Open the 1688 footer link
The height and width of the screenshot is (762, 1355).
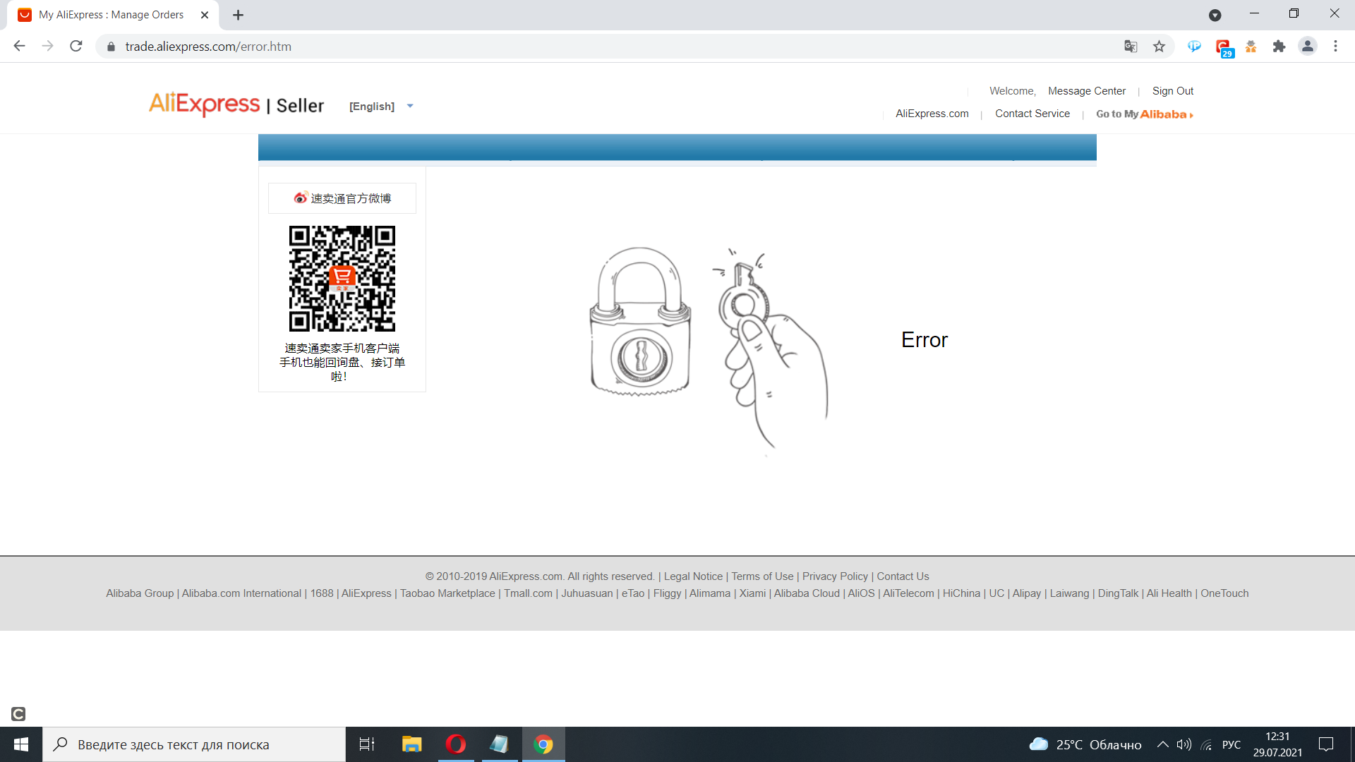322,593
